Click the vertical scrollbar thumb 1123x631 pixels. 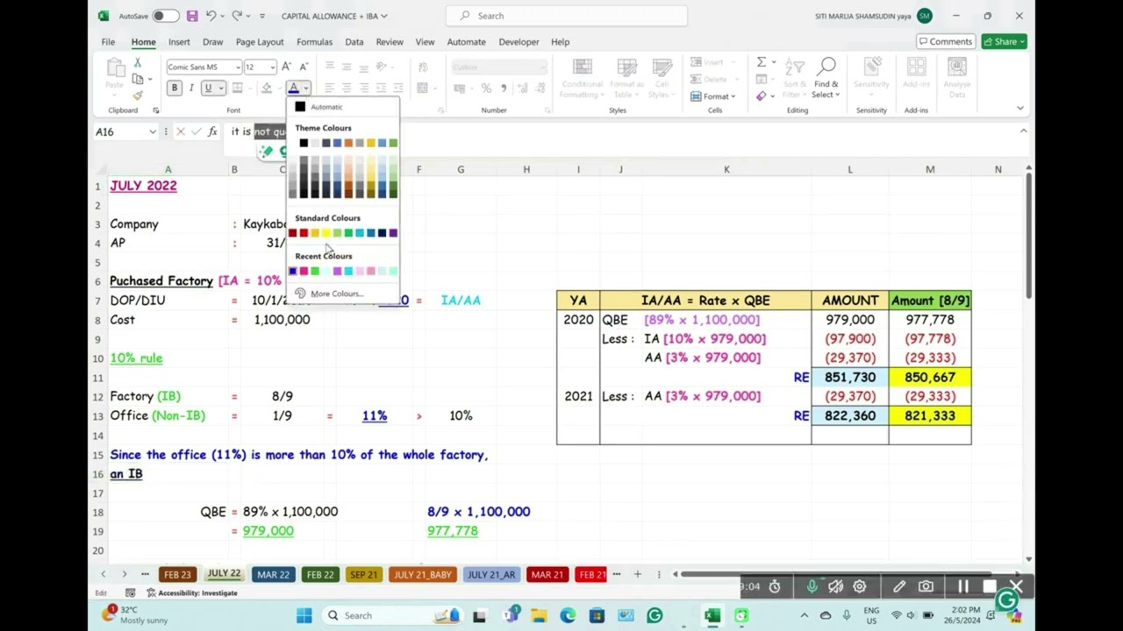tap(1028, 237)
